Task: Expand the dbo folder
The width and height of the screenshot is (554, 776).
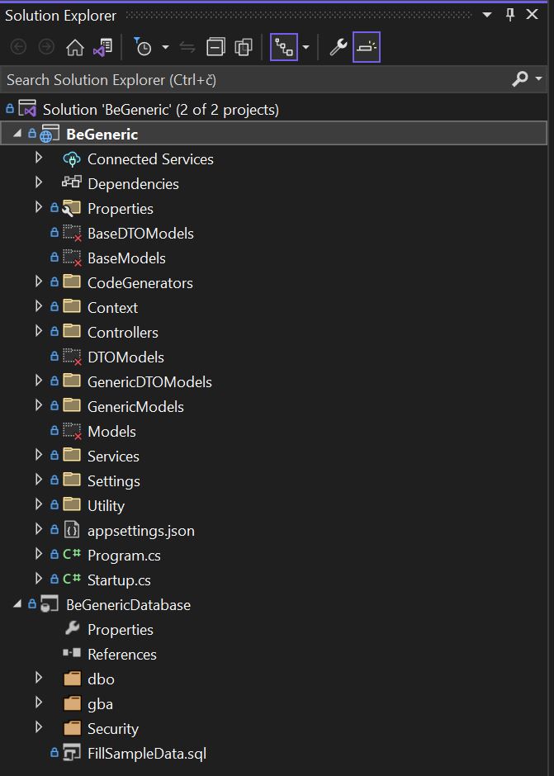Action: click(x=39, y=678)
